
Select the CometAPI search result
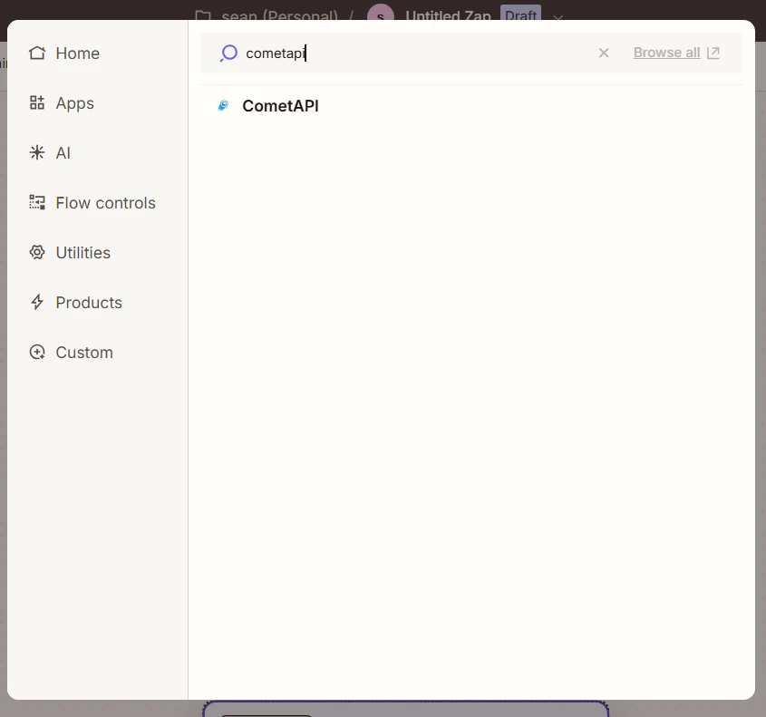(x=471, y=105)
